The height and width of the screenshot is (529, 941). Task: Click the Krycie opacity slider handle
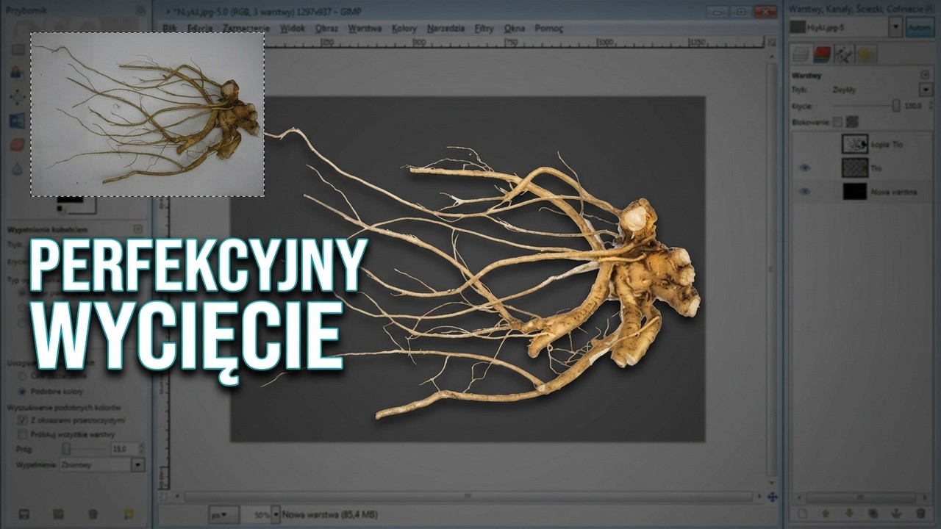point(895,106)
